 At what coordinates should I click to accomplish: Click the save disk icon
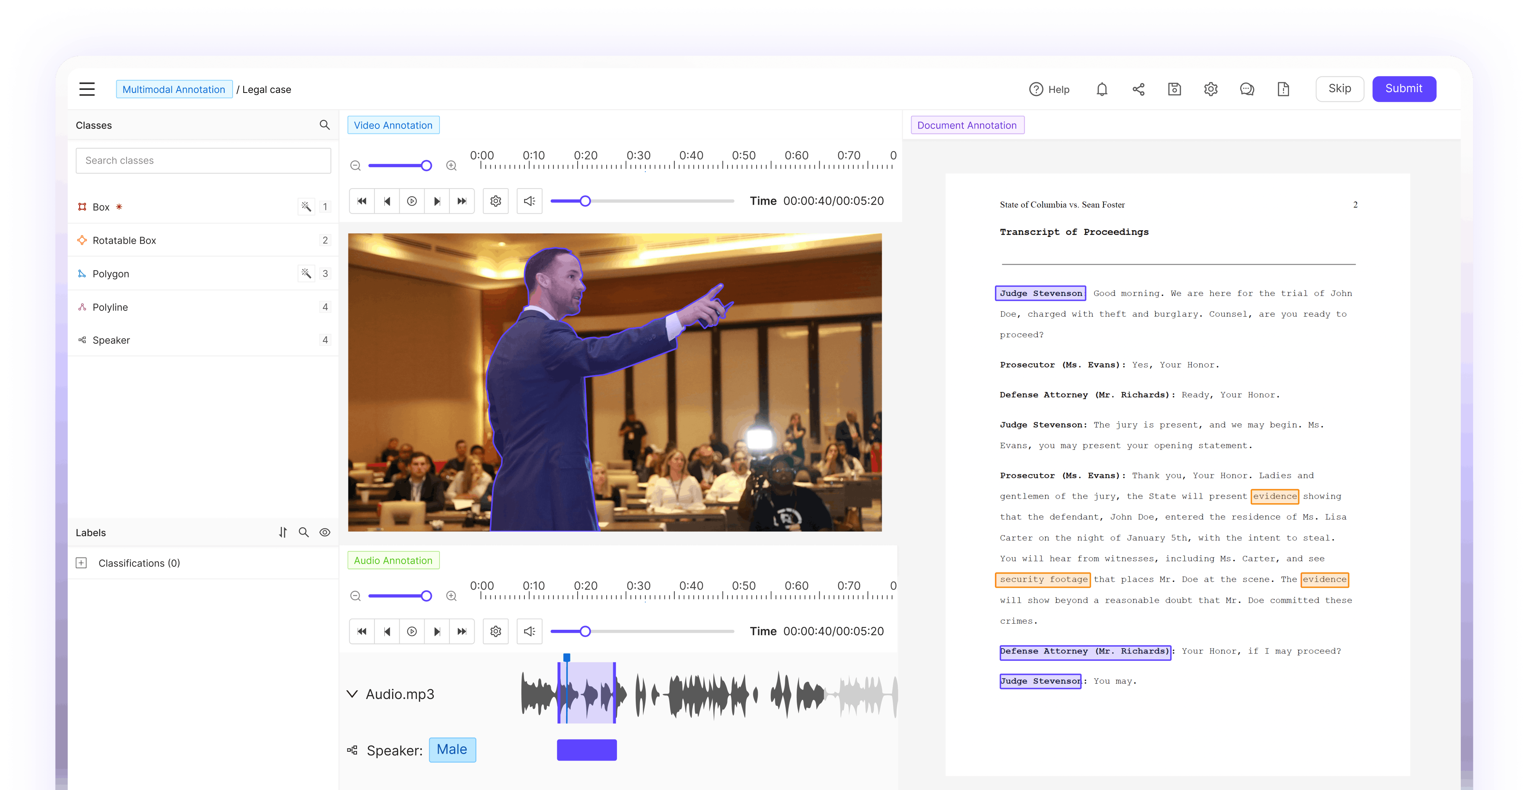coord(1174,89)
